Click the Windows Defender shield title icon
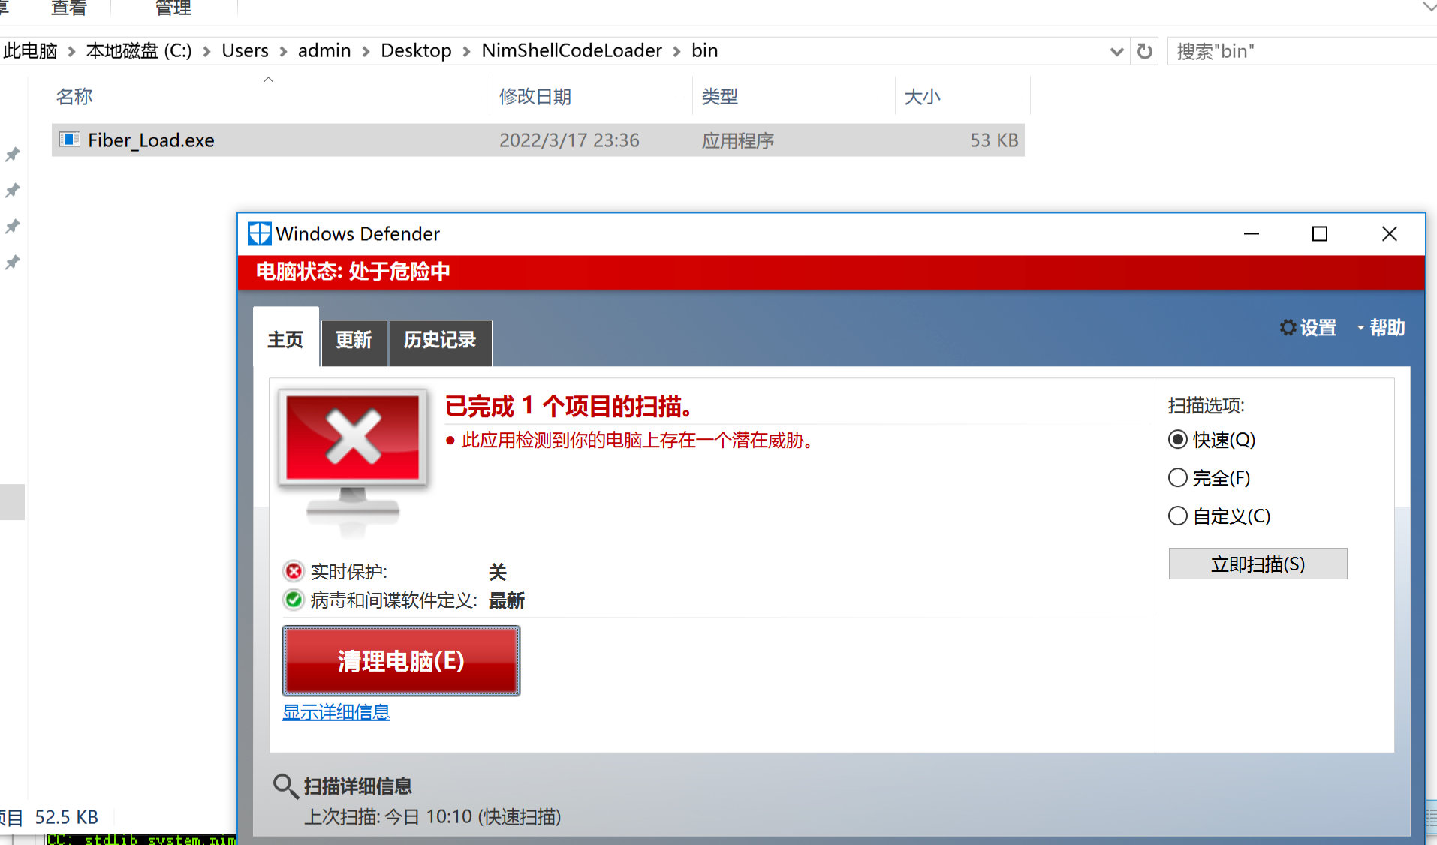 point(259,233)
